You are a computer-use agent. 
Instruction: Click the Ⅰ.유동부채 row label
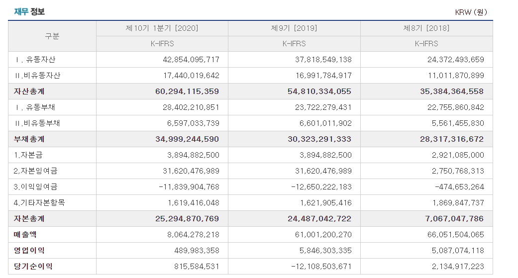(x=35, y=107)
